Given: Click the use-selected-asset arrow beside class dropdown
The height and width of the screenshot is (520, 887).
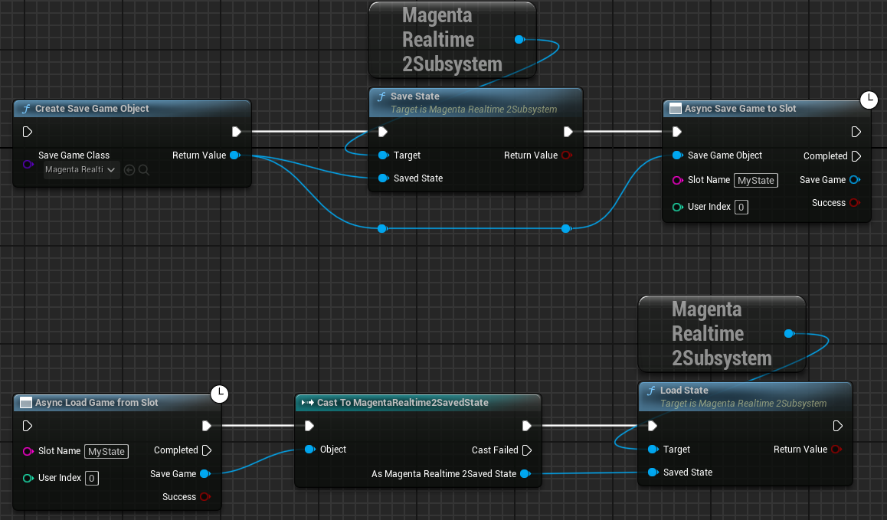Looking at the screenshot, I should (x=129, y=170).
